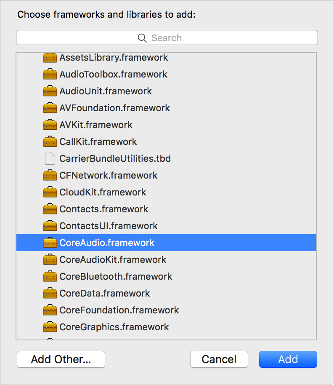Image resolution: width=334 pixels, height=385 pixels.
Task: Select CoreFoundation.framework row
Action: pos(119,310)
